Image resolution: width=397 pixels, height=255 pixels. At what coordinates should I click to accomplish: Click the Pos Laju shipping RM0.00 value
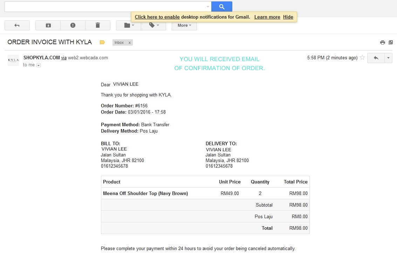coord(300,216)
